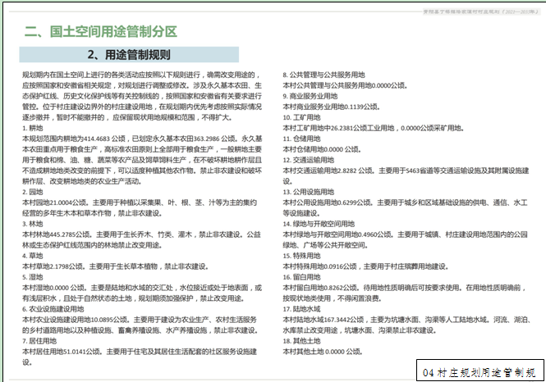546x382 pixels.
Task: Click the 14. 绿地与开敞空间用地 heading
Action: point(320,223)
